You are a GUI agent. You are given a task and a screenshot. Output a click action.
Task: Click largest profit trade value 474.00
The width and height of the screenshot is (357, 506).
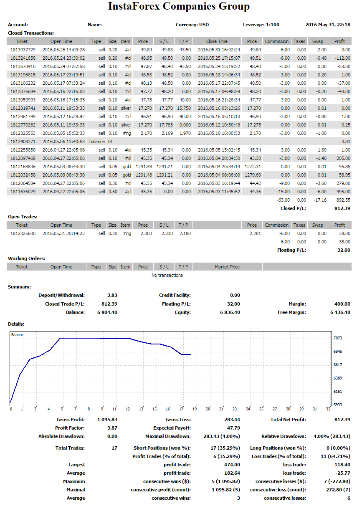point(232,465)
